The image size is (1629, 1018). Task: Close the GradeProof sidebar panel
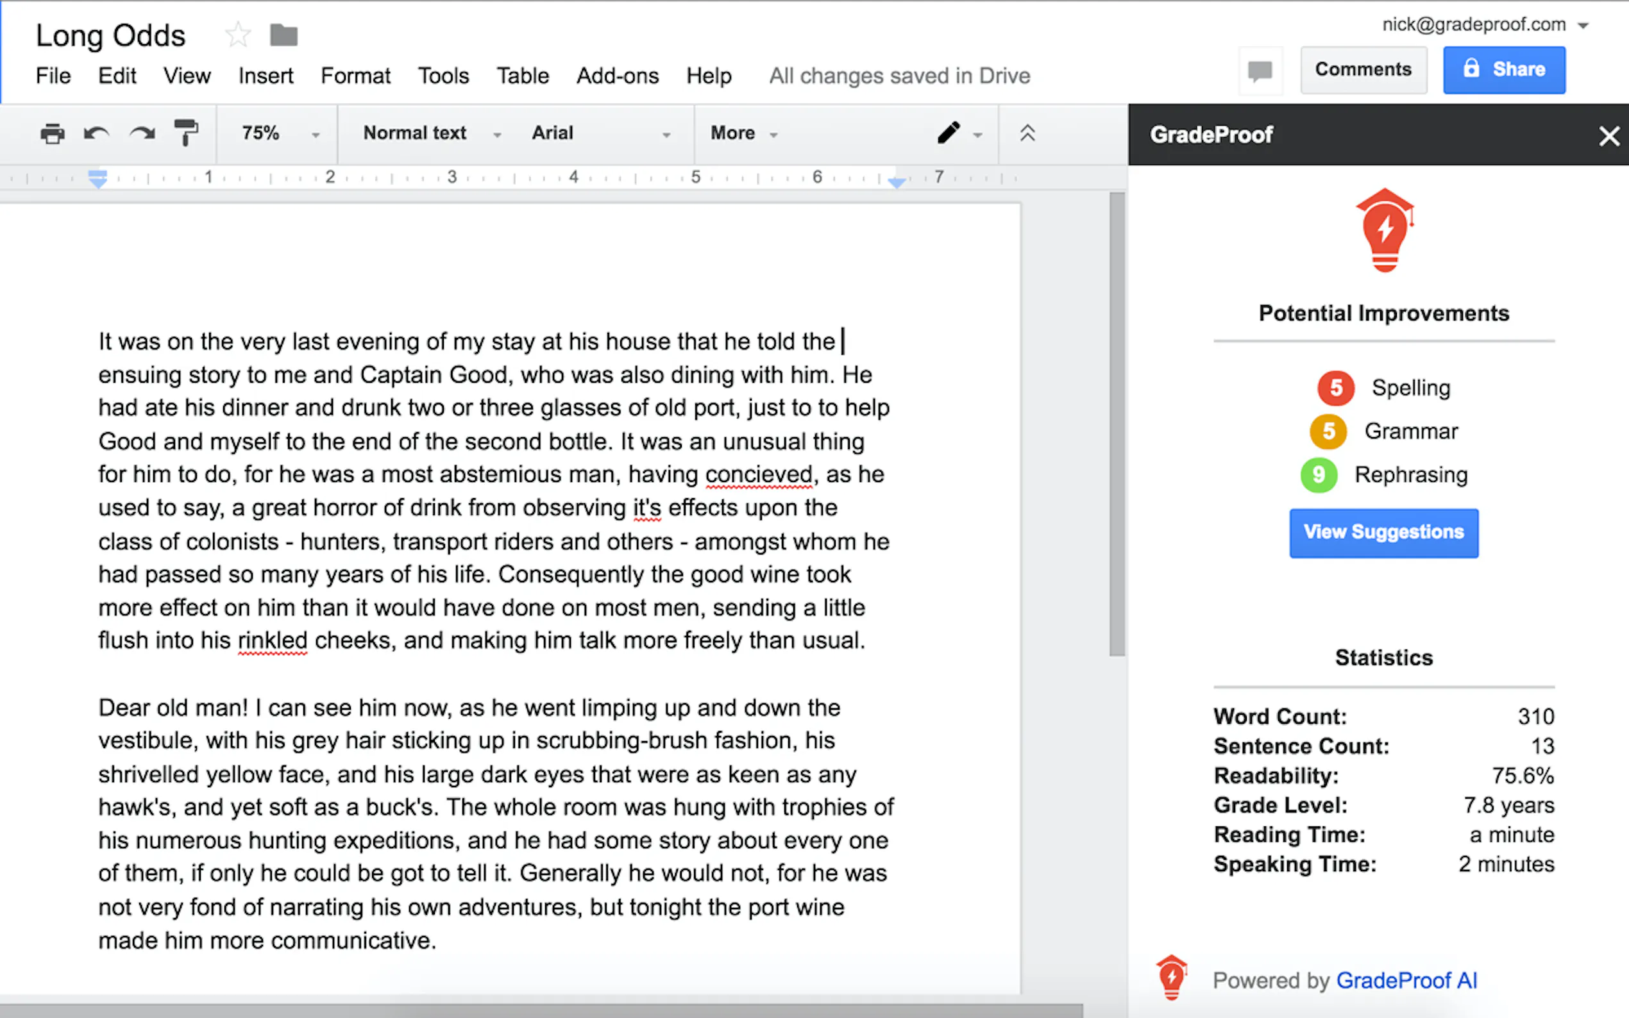[x=1608, y=136]
